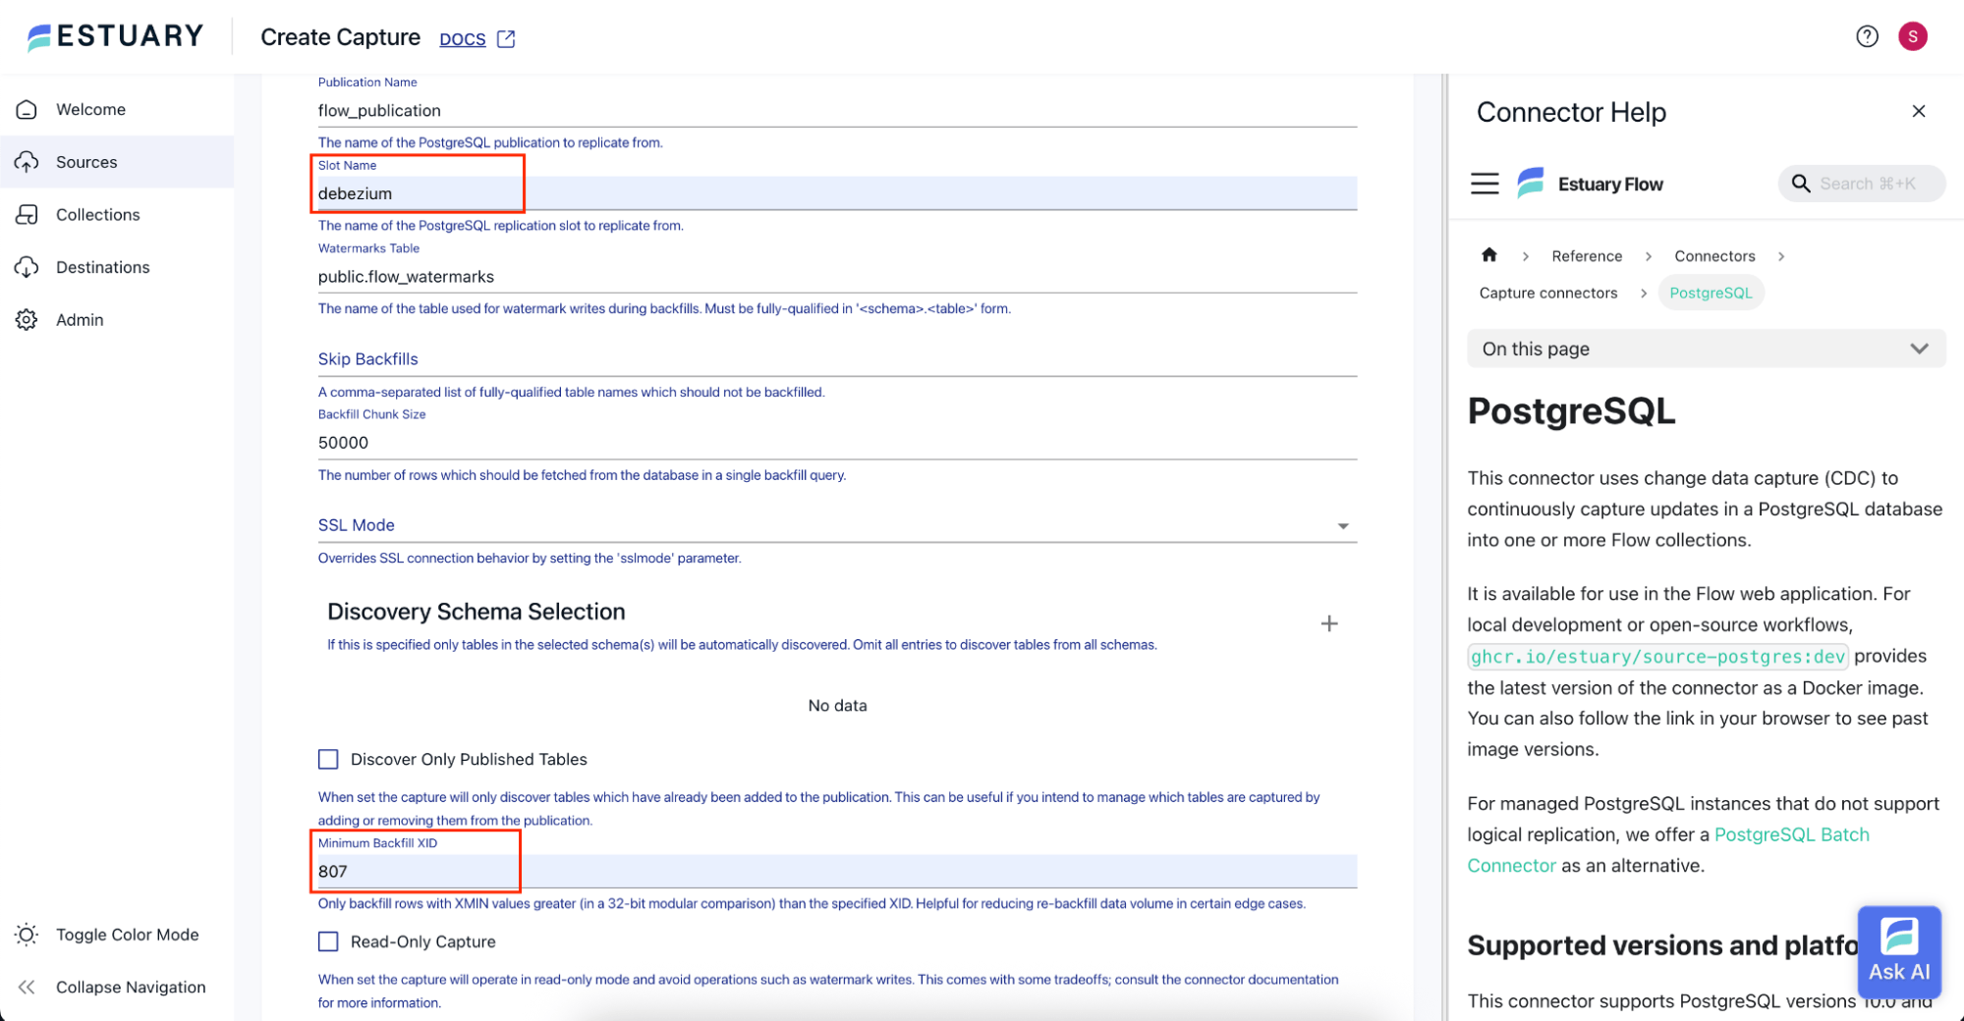Click the Collapse Navigation chevrons icon
The width and height of the screenshot is (1964, 1021).
27,987
